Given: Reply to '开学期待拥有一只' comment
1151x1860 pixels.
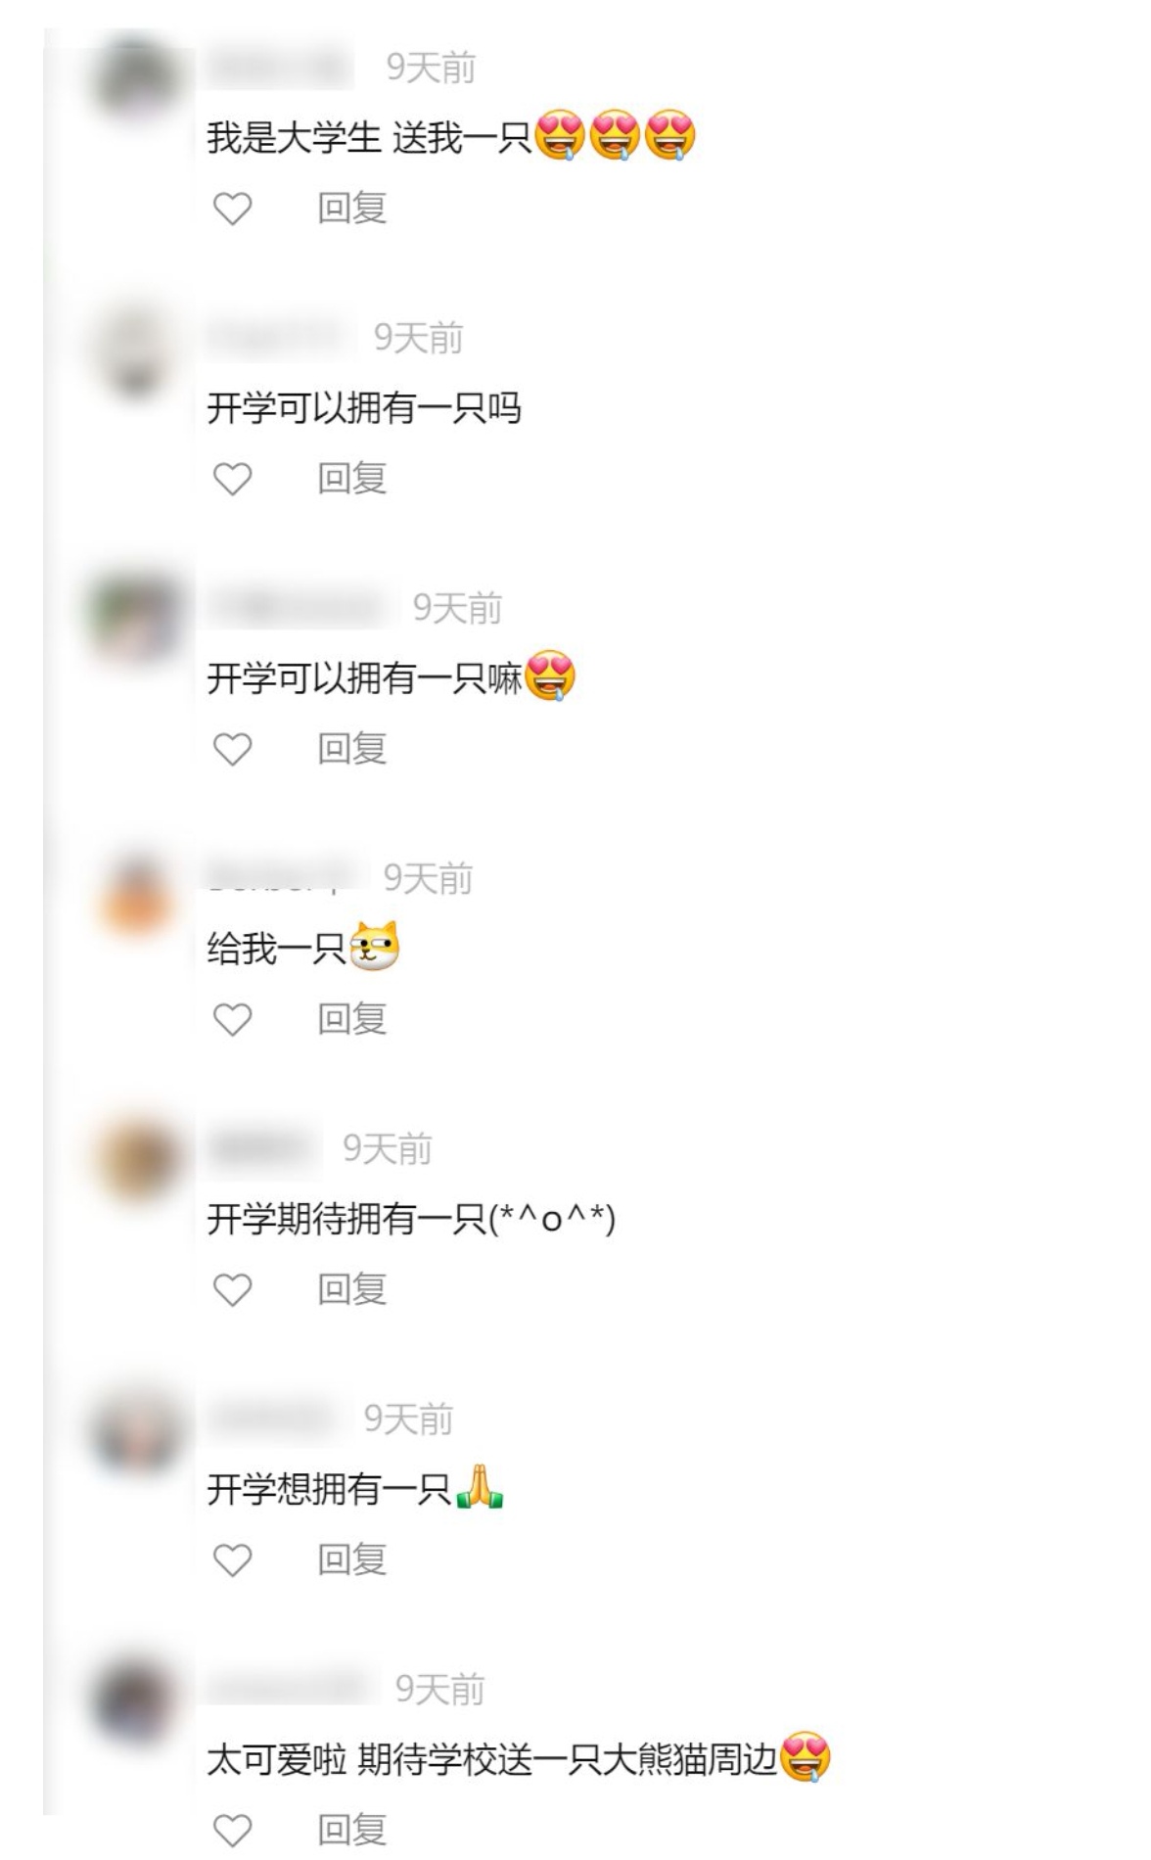Looking at the screenshot, I should point(352,1289).
